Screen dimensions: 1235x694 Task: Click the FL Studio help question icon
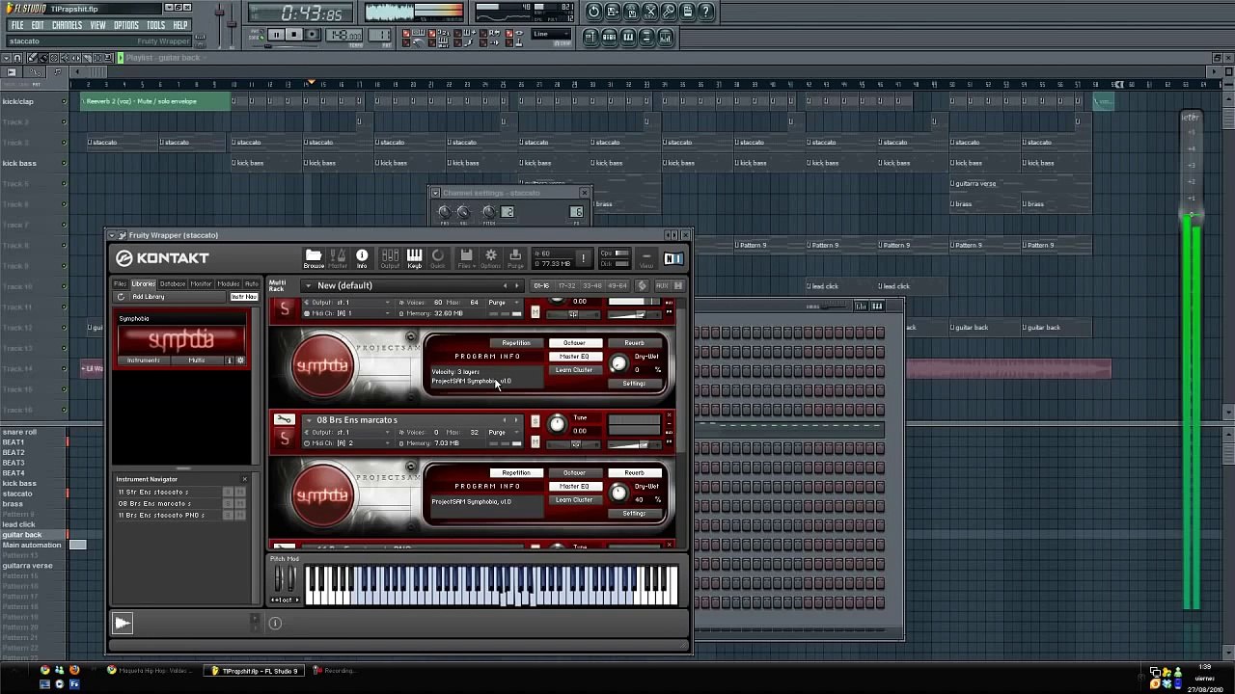[x=706, y=12]
